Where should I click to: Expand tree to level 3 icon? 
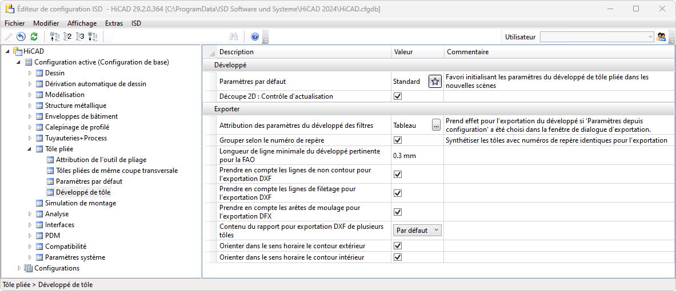point(80,37)
